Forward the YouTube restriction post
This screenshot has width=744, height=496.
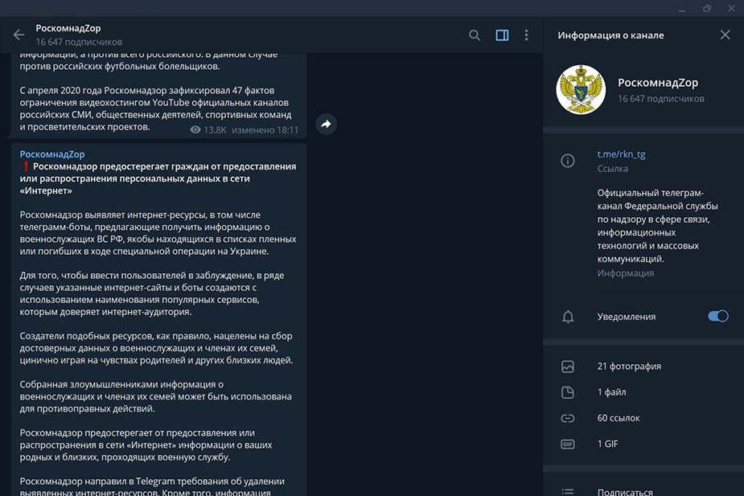326,125
